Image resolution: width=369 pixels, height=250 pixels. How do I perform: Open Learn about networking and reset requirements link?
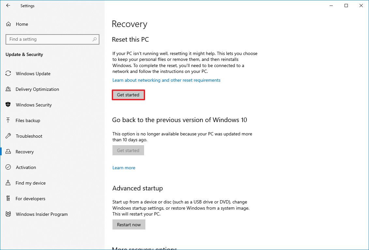coord(166,80)
